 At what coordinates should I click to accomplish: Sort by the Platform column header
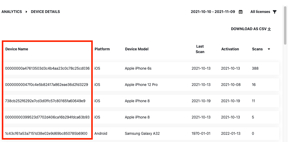pyautogui.click(x=102, y=49)
